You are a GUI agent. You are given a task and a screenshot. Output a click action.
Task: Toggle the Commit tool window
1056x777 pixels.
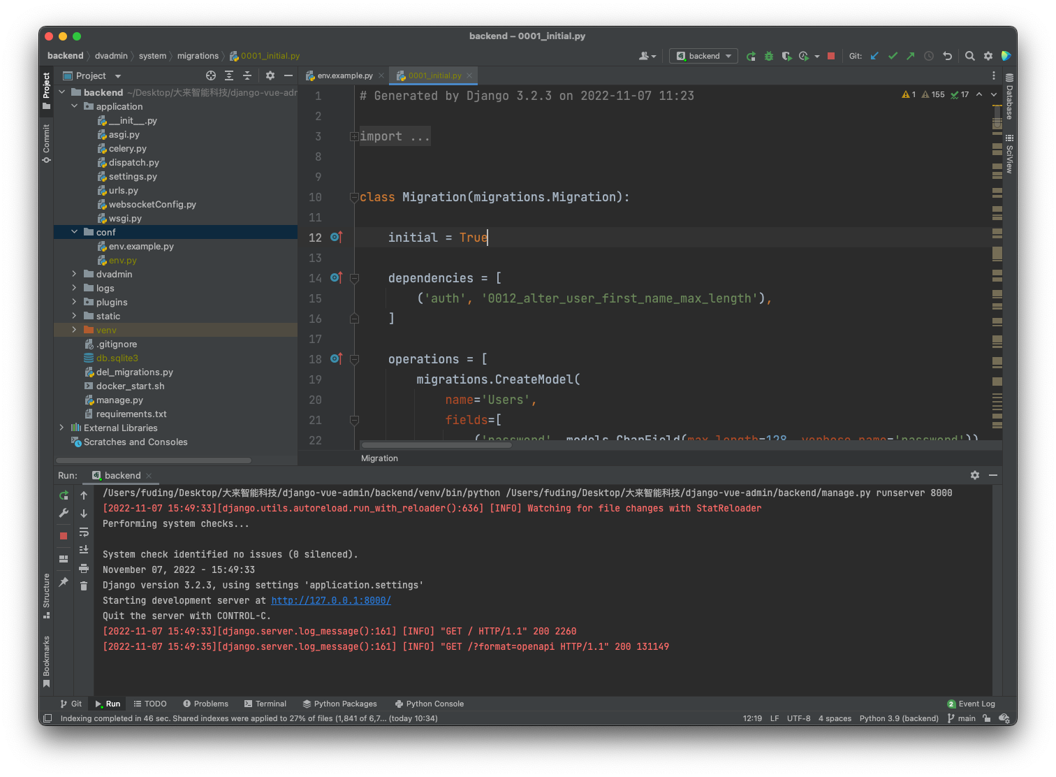(46, 143)
